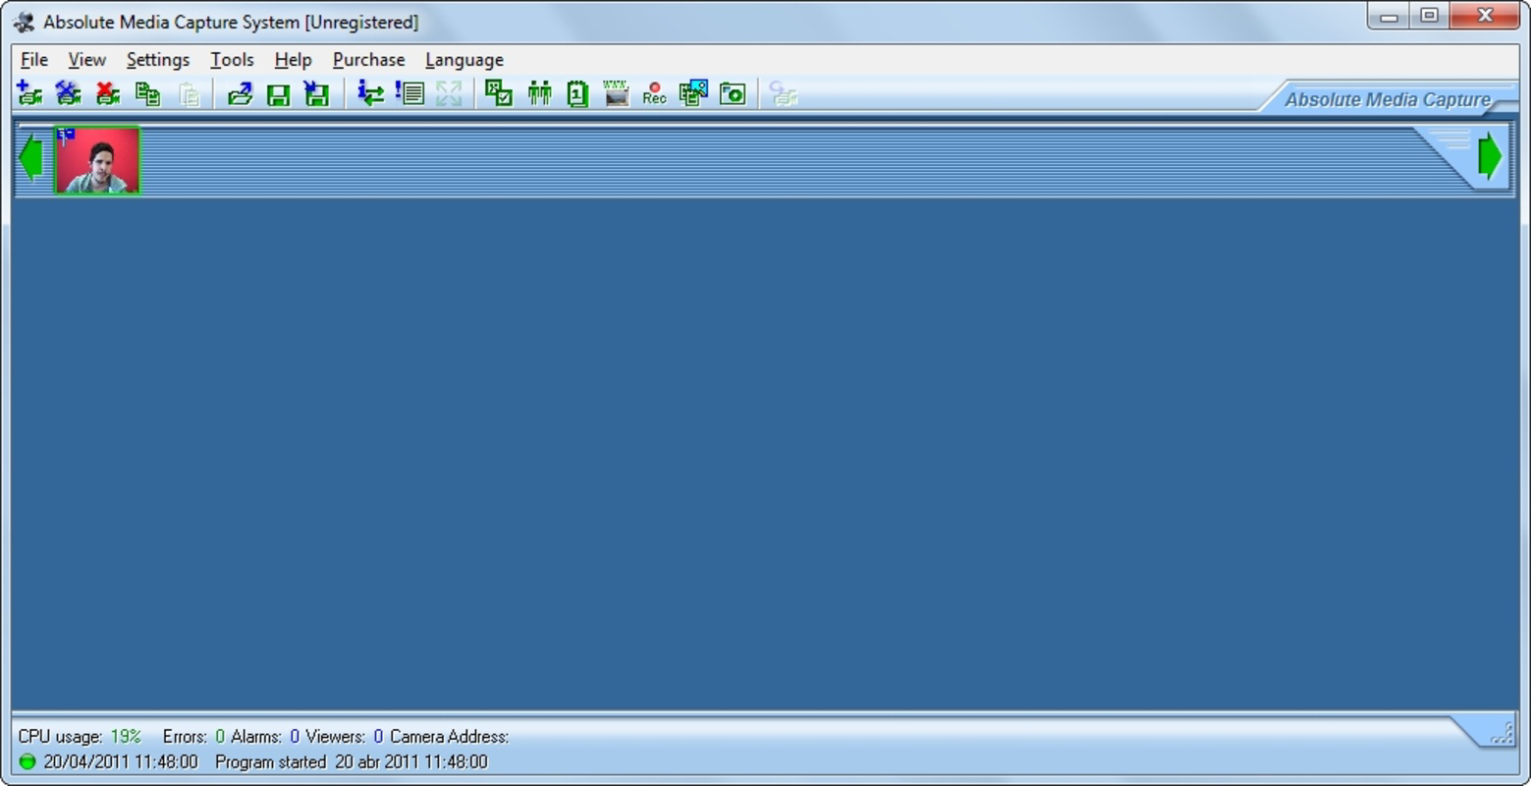Click the picture viewer windows icon
Viewport: 1531px width, 786px height.
[x=693, y=93]
